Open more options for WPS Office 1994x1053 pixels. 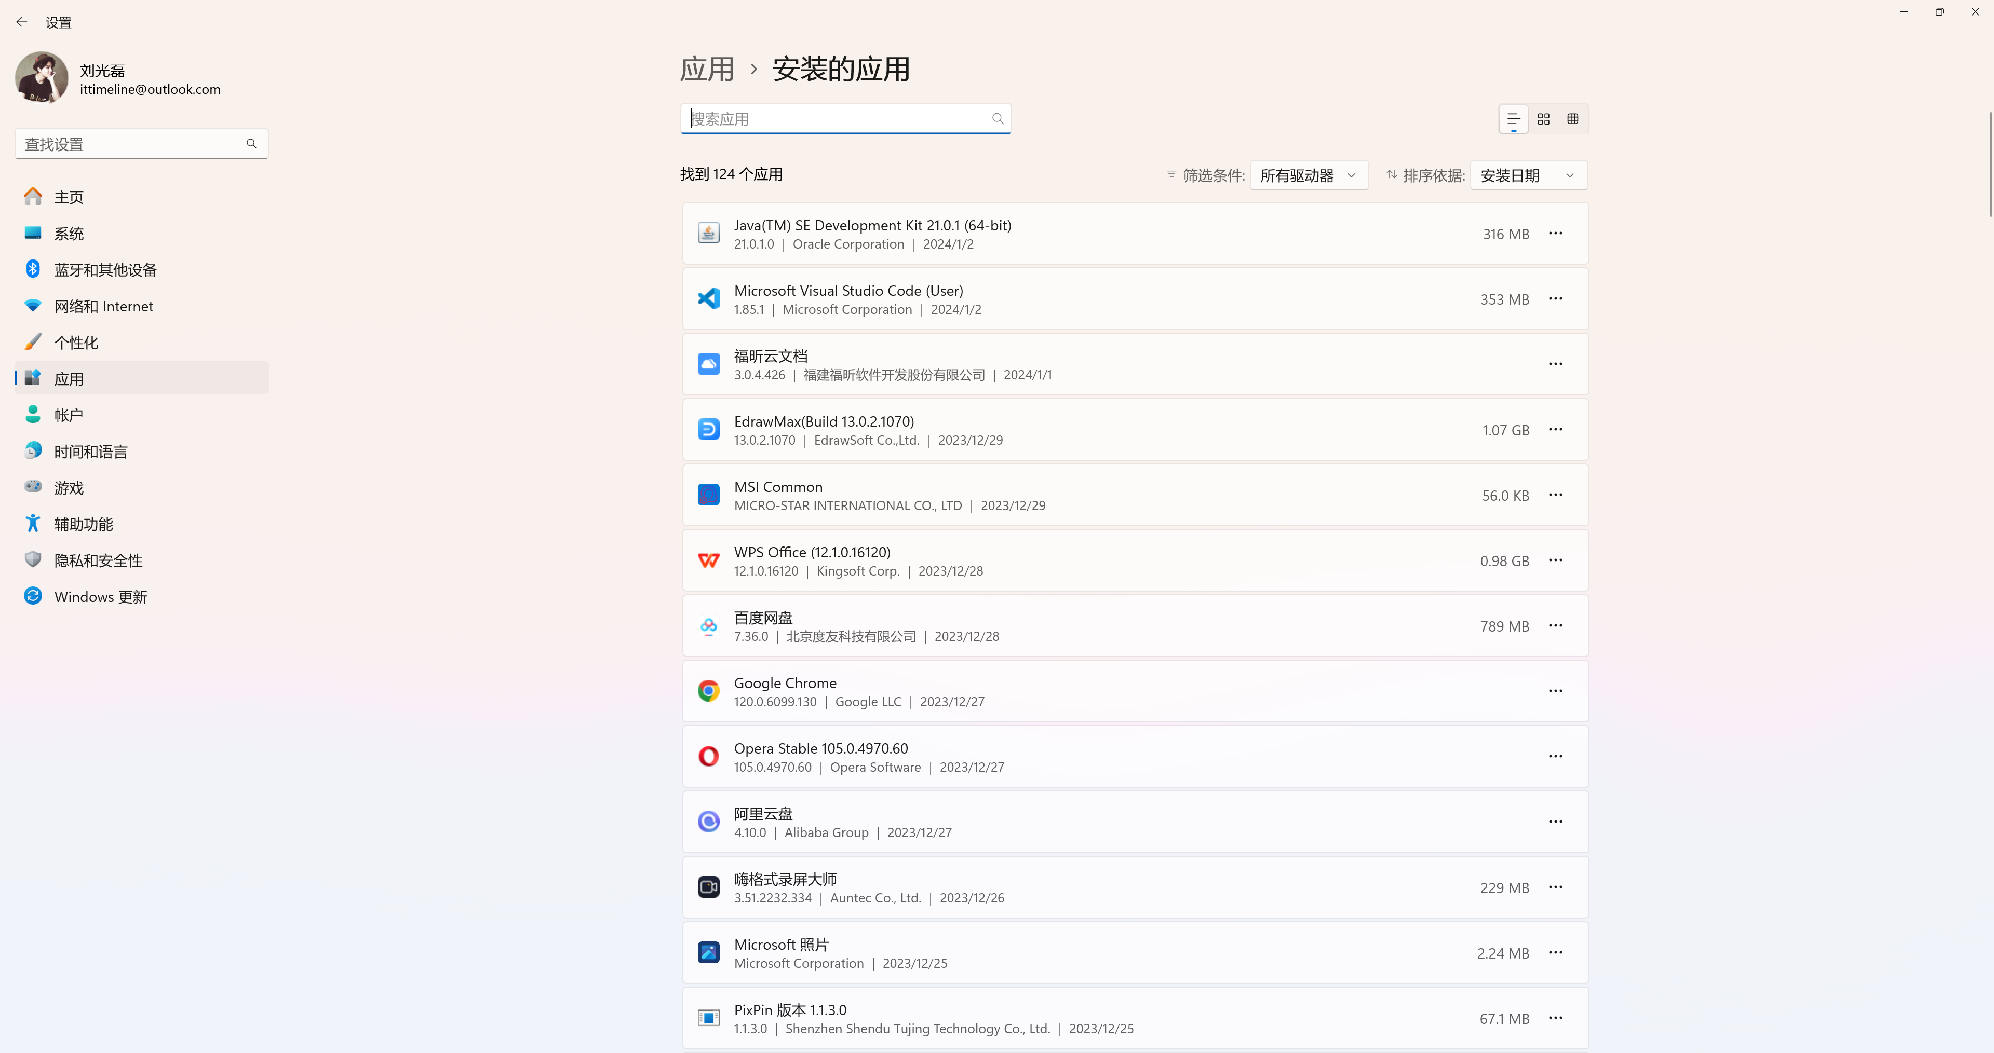pos(1555,560)
